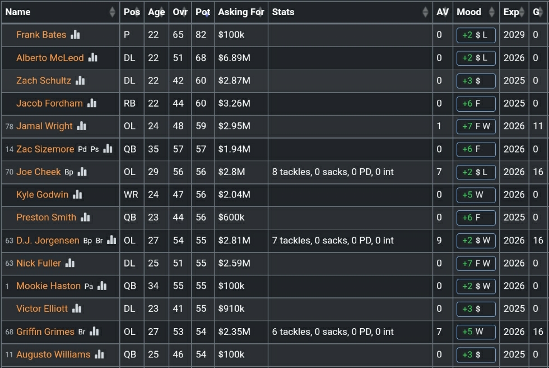The width and height of the screenshot is (549, 368).
Task: Click Griffin Grimes' +5 W mood button
Action: tap(476, 332)
